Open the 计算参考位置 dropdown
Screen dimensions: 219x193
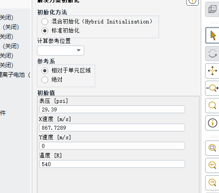point(60,50)
